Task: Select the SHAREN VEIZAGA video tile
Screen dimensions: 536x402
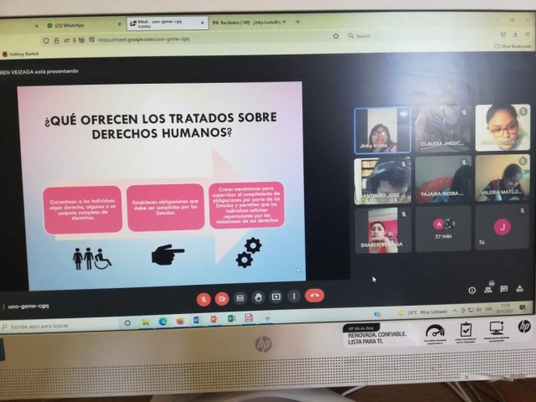Action: click(x=384, y=230)
